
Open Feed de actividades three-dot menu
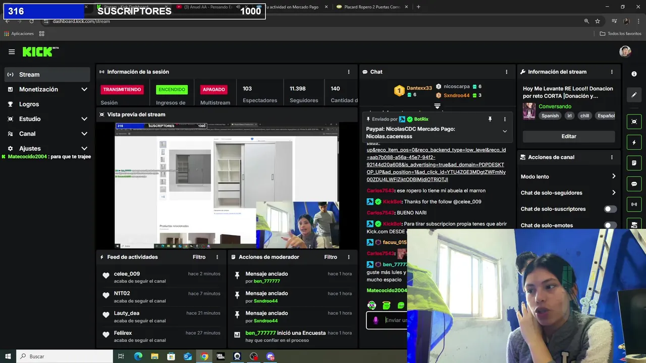(x=217, y=257)
